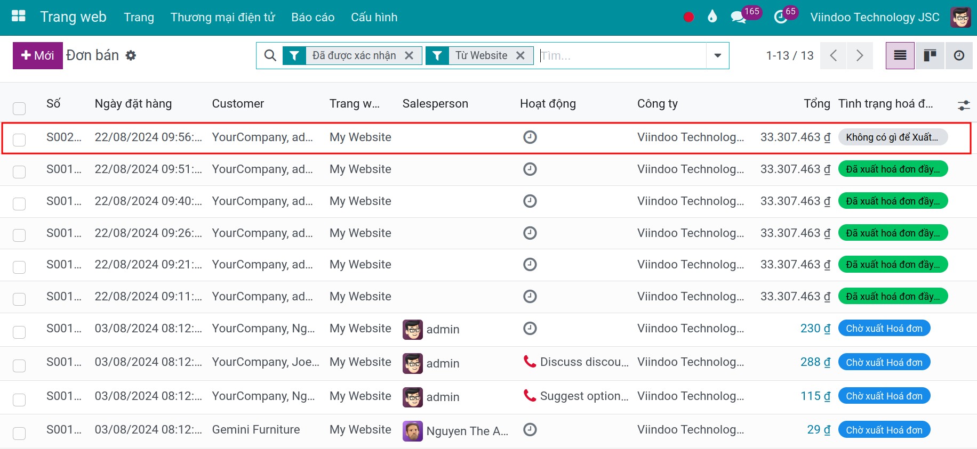Select checkbox for the 230 đ order row

coord(19,332)
